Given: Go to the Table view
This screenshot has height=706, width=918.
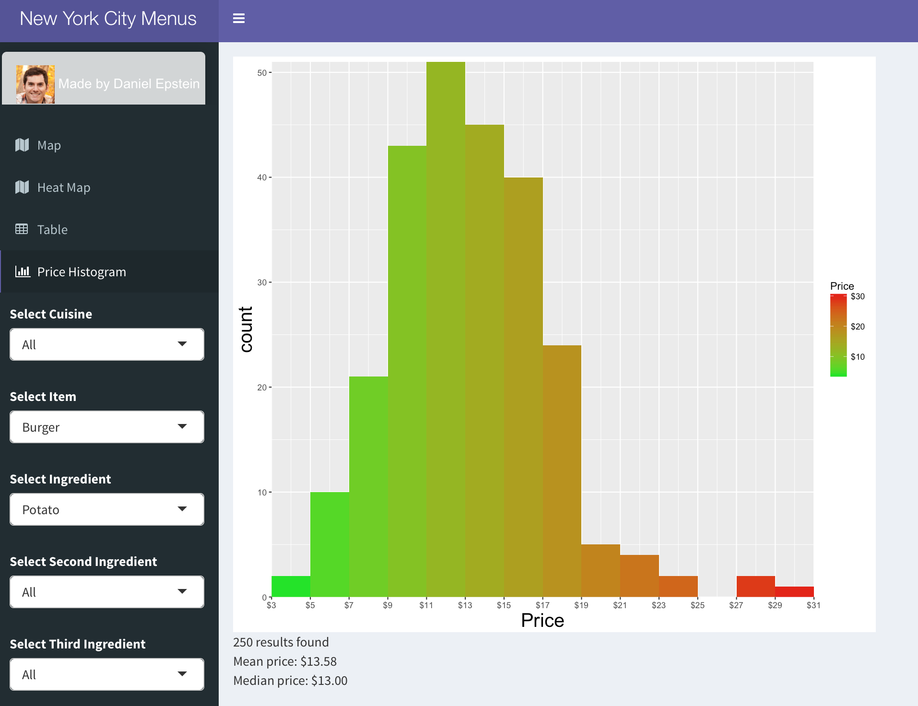Looking at the screenshot, I should pyautogui.click(x=52, y=230).
